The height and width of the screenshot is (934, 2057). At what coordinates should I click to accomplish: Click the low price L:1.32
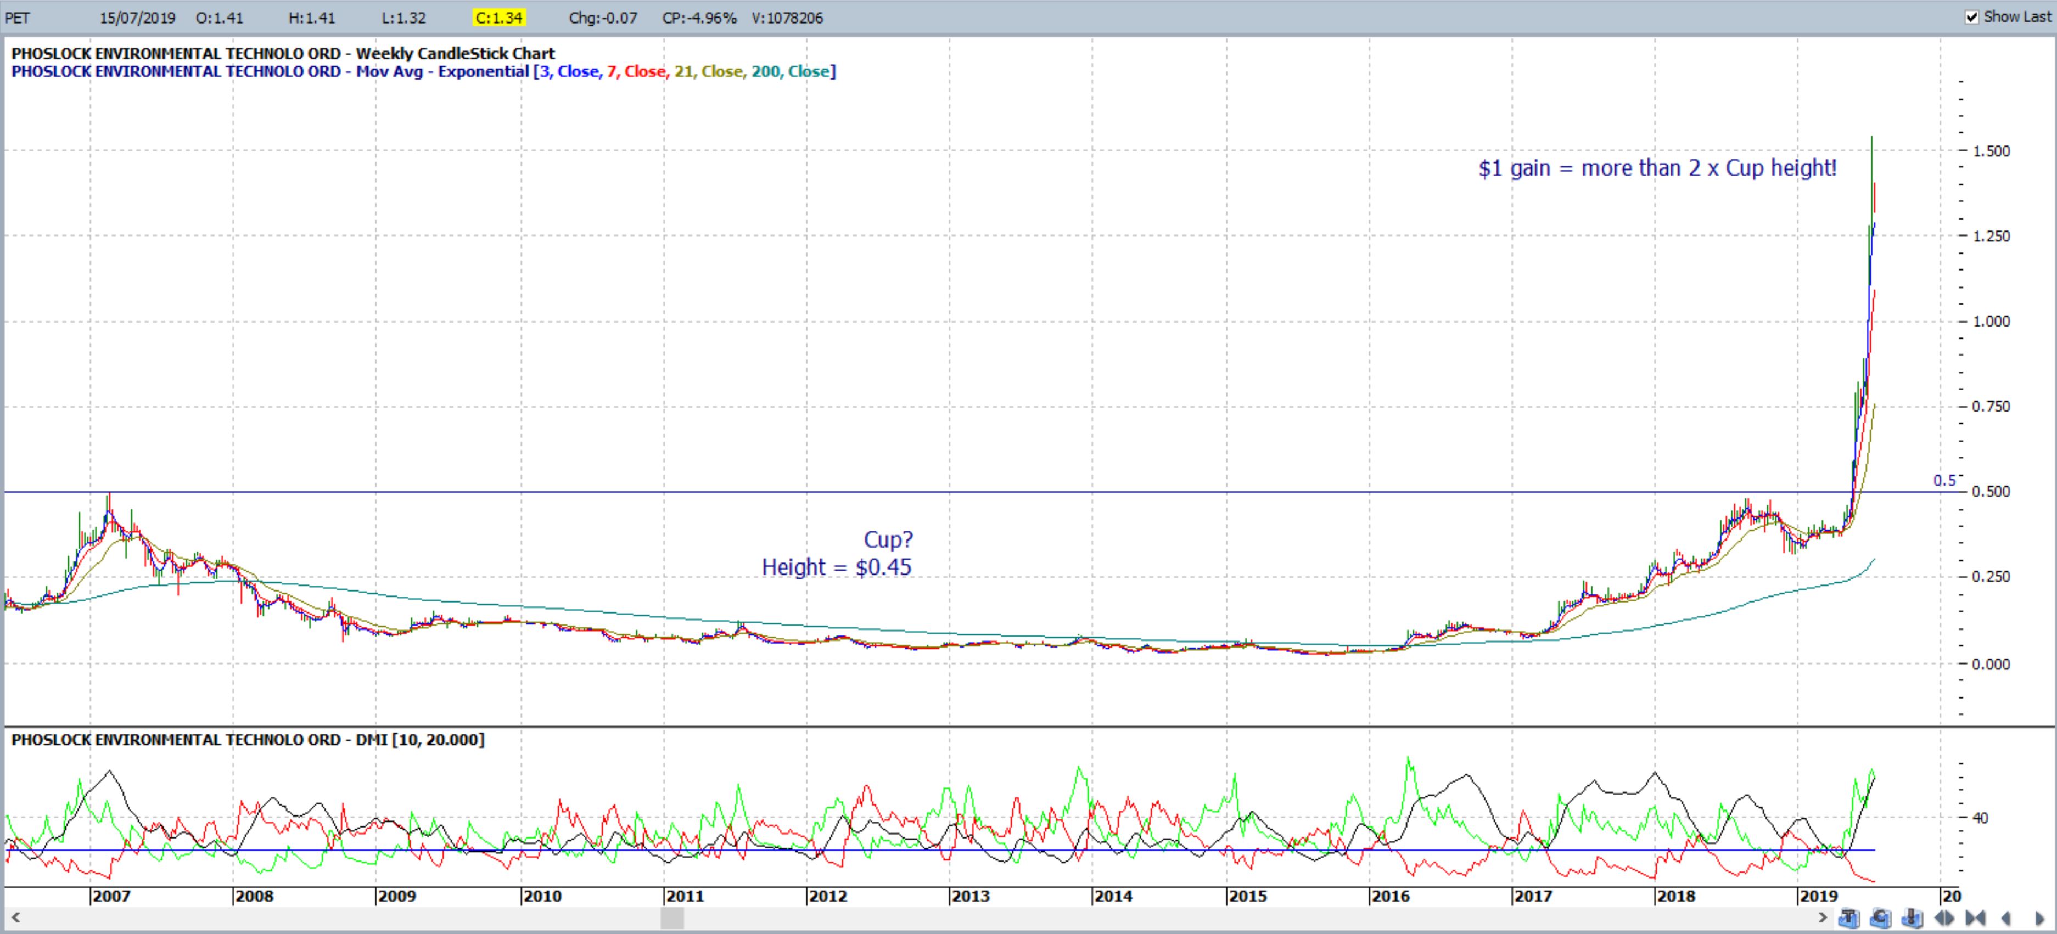403,18
